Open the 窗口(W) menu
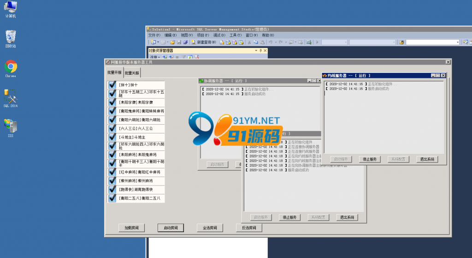Screen dimensions: 472x258 [252, 35]
